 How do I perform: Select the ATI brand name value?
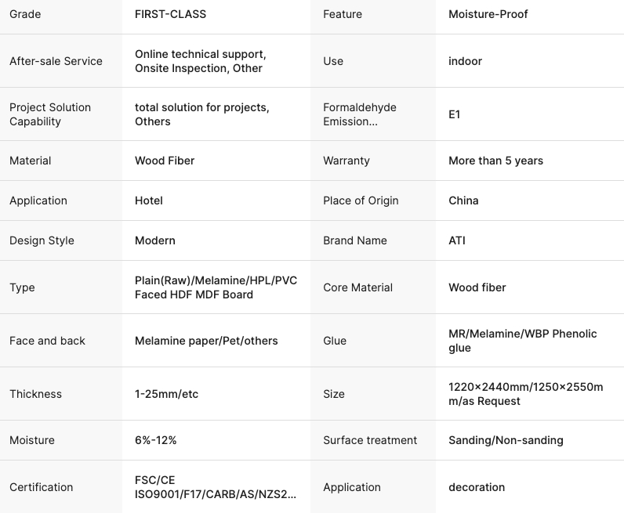457,240
